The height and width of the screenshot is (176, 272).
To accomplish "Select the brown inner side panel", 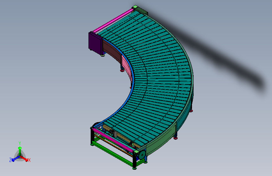I will [x=112, y=50].
